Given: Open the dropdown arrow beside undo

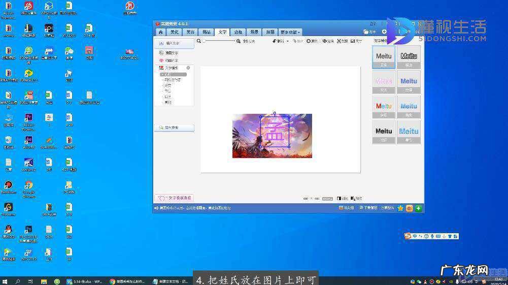Looking at the screenshot, I should [x=287, y=41].
